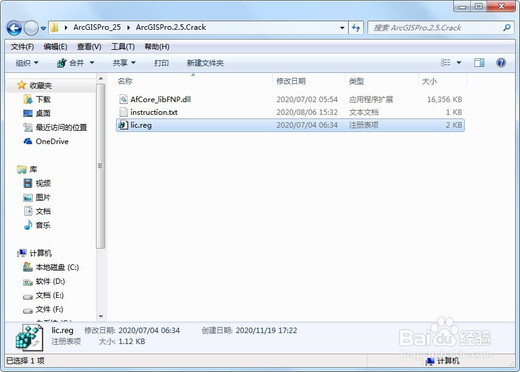520x372 pixels.
Task: Expand the arrow before ArcGISPro.2.5.Crack in path
Action: 128,27
